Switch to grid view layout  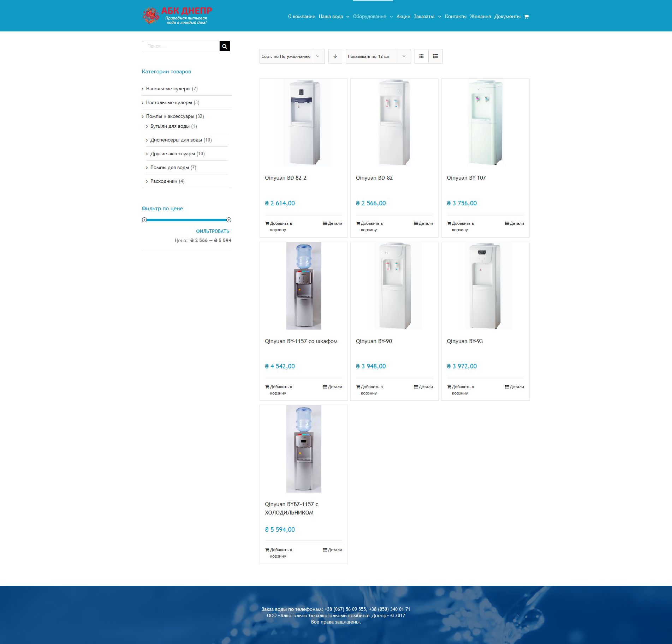click(x=421, y=56)
